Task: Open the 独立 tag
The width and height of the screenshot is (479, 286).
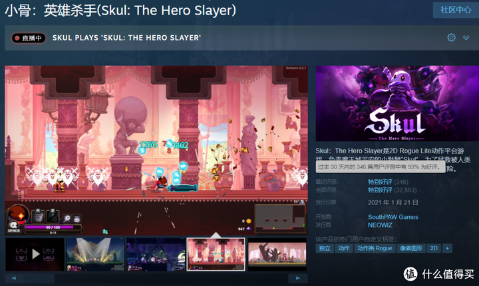Action: tap(325, 248)
